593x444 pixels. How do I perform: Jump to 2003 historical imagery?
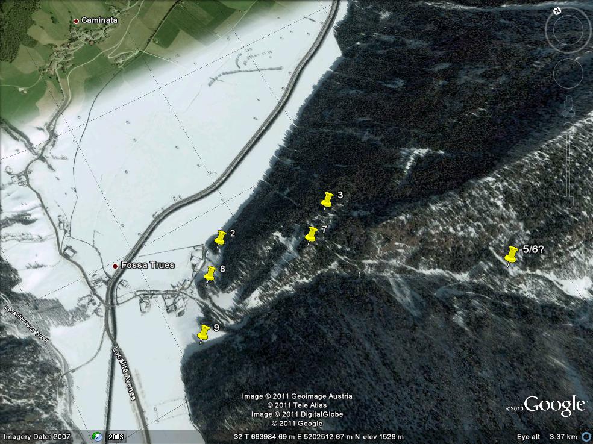[116, 437]
